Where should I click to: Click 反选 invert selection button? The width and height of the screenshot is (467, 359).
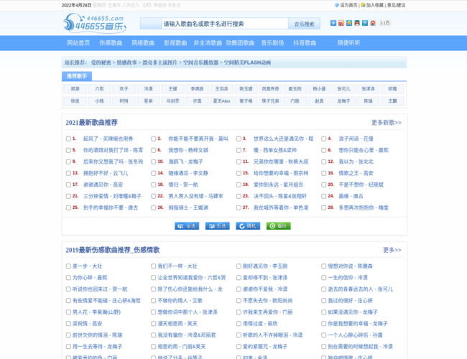(218, 226)
